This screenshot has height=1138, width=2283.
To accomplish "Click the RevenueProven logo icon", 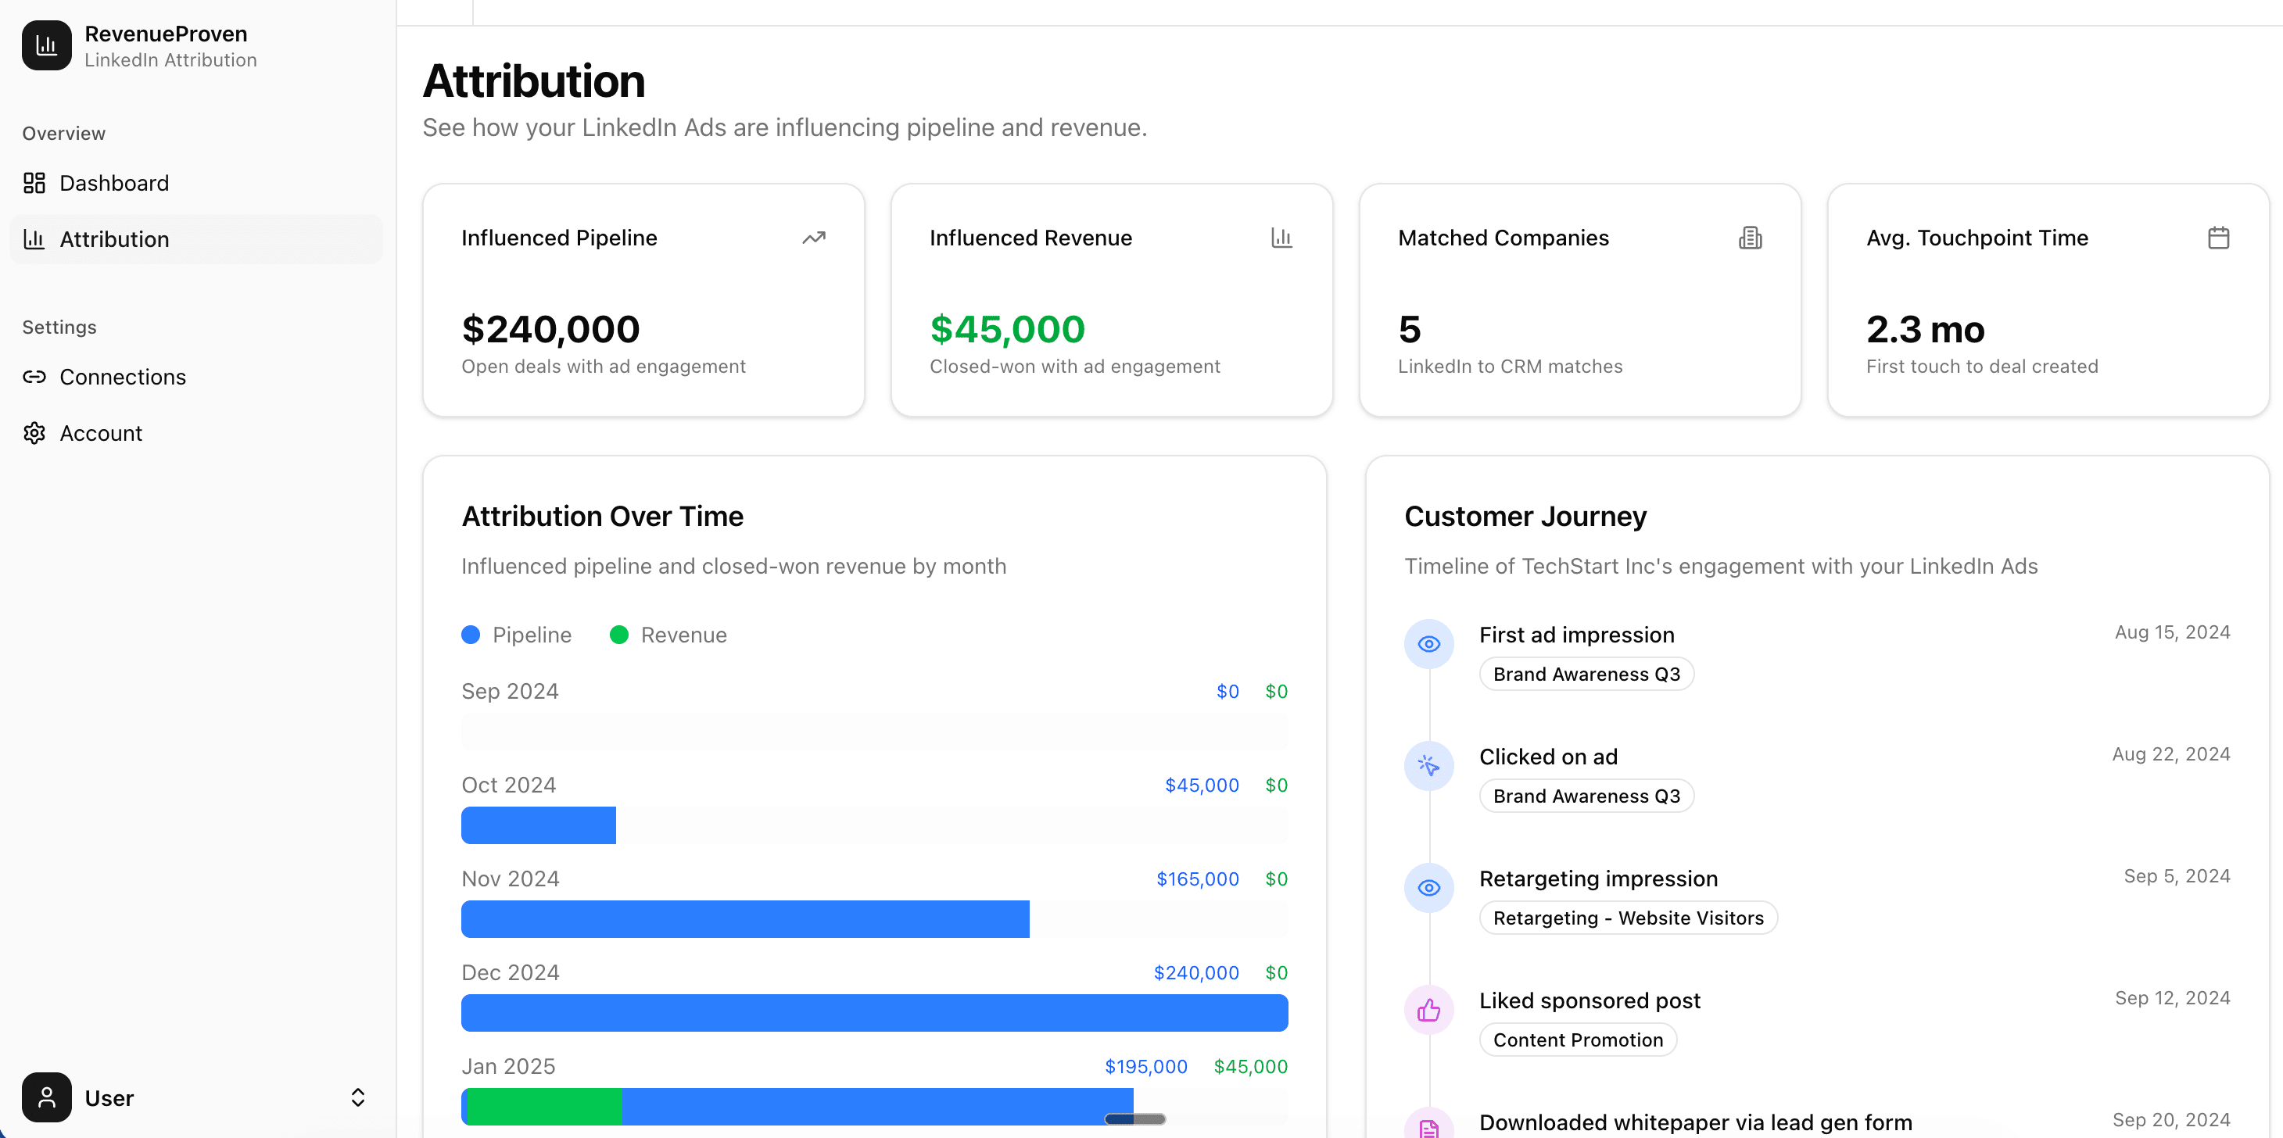I will coord(45,45).
